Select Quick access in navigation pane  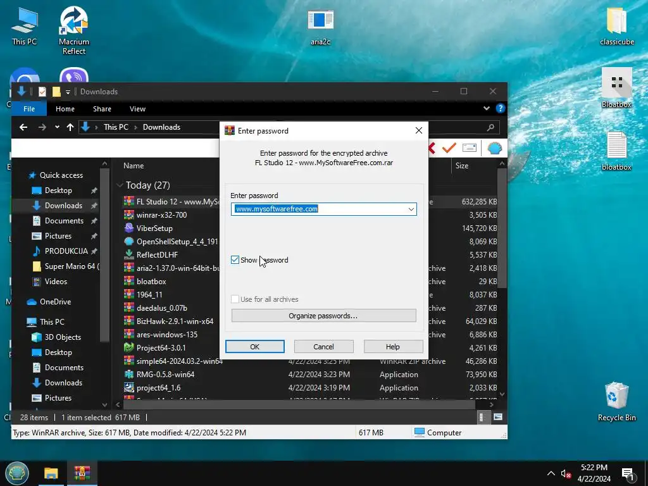pyautogui.click(x=61, y=175)
